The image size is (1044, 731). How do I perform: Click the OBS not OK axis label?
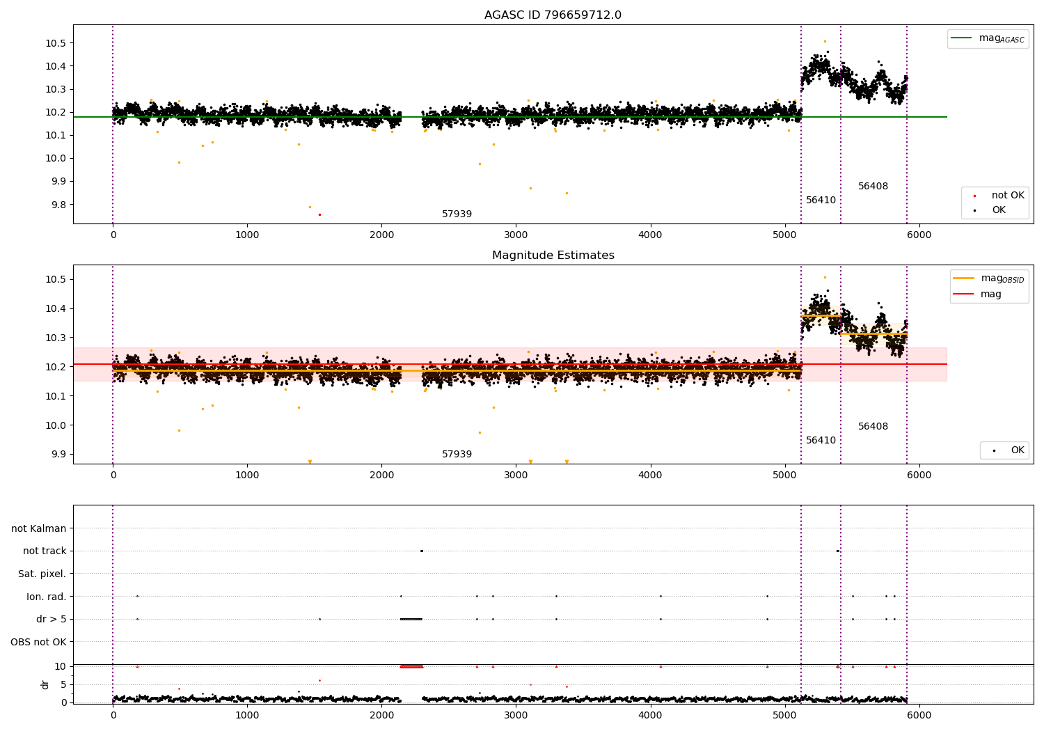pyautogui.click(x=38, y=642)
